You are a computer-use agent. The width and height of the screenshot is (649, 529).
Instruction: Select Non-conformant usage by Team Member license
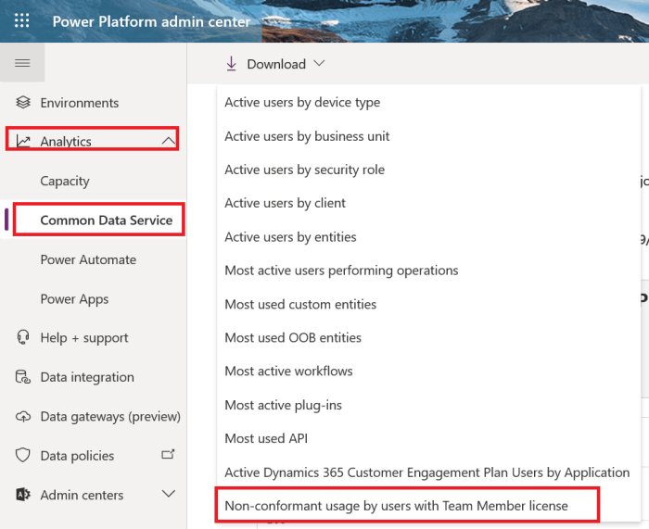(x=396, y=506)
